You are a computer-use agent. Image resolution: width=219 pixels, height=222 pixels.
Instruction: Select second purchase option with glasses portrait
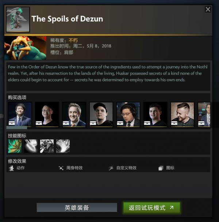tap(47, 114)
